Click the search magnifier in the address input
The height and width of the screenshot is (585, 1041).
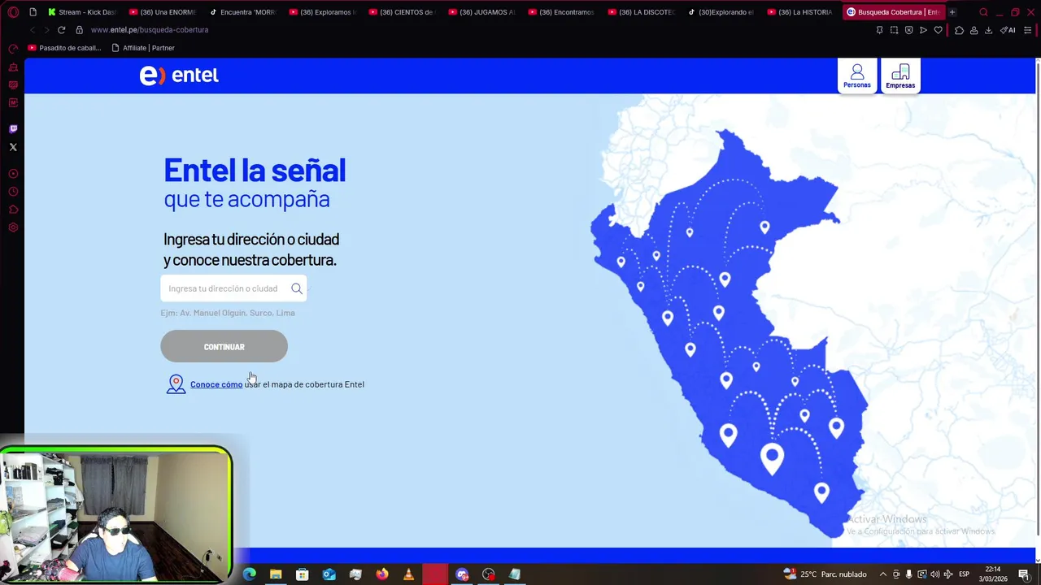(x=297, y=288)
